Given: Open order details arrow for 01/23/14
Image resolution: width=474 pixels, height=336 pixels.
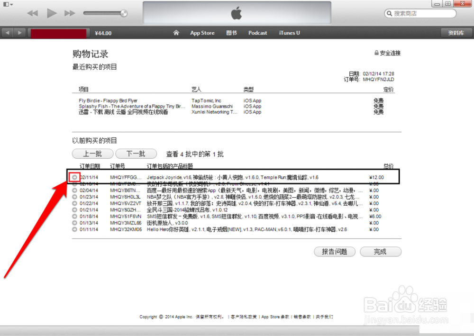Looking at the screenshot, I should coord(74,197).
